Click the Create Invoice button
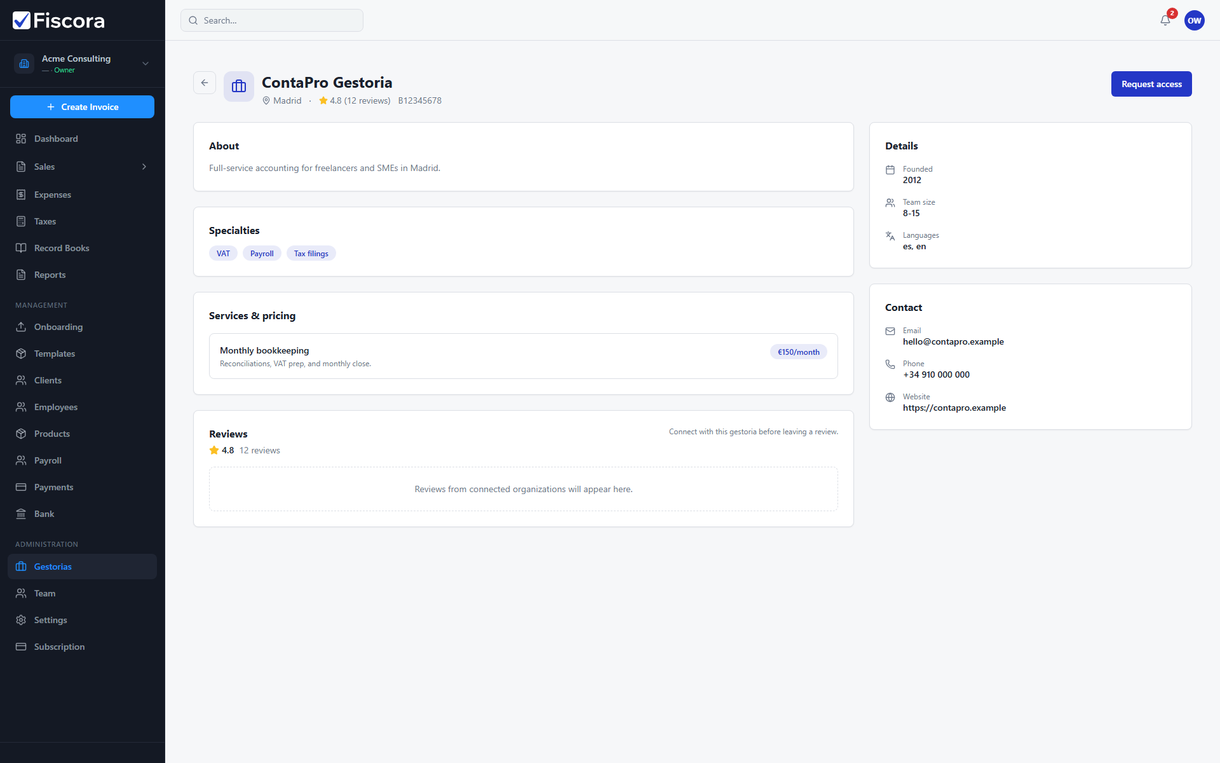 pyautogui.click(x=82, y=107)
